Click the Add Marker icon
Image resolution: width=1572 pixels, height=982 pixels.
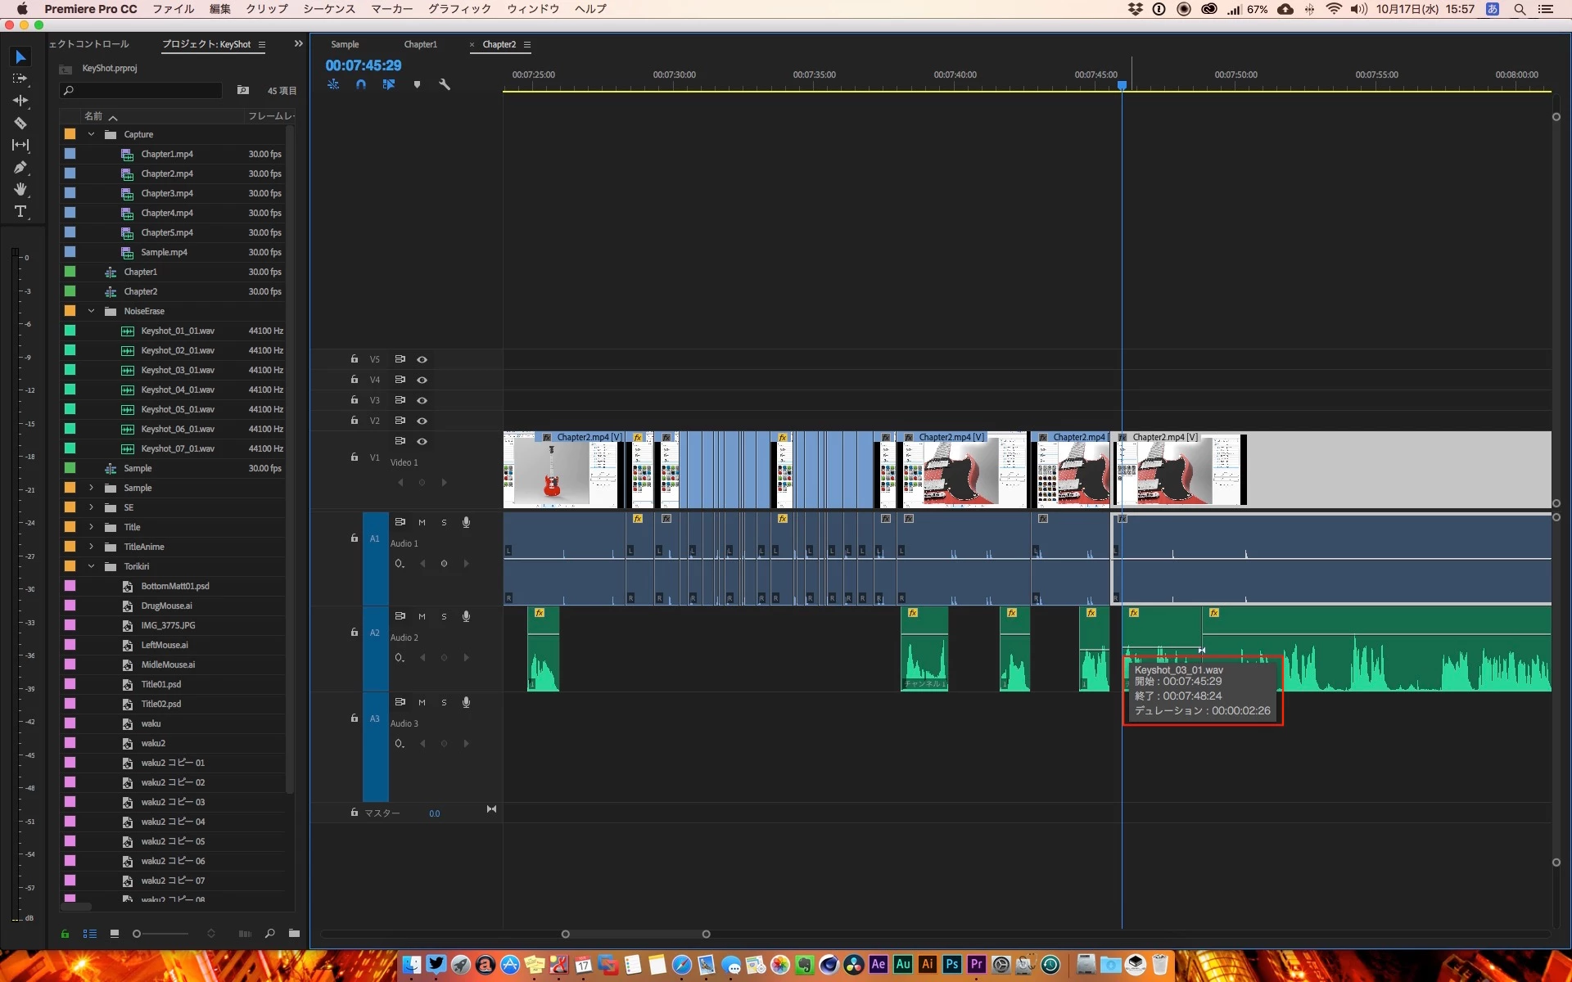(x=417, y=84)
